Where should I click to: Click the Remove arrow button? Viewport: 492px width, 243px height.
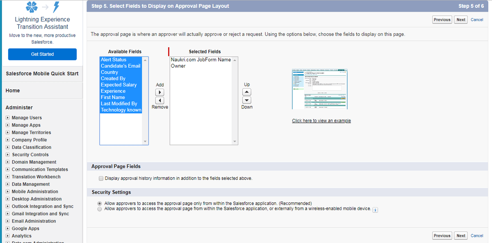(160, 101)
